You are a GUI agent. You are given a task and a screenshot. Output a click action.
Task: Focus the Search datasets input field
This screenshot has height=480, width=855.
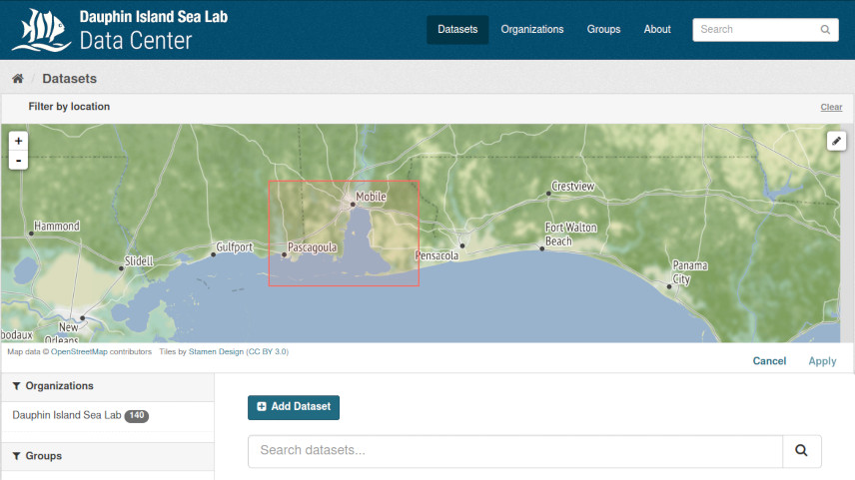514,451
